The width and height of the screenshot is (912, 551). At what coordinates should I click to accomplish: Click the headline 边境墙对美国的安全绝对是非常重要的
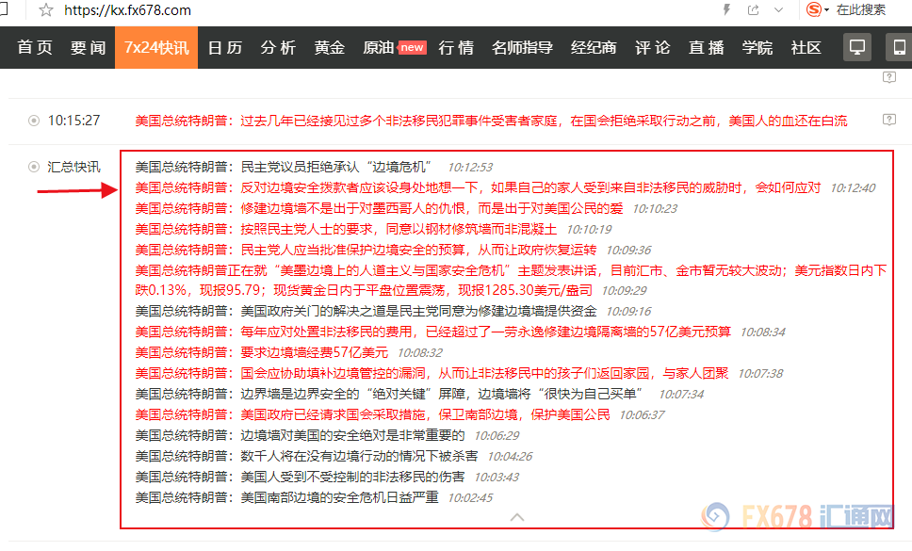301,435
